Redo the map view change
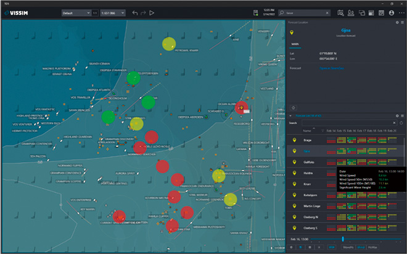The image size is (407, 254). [x=143, y=13]
